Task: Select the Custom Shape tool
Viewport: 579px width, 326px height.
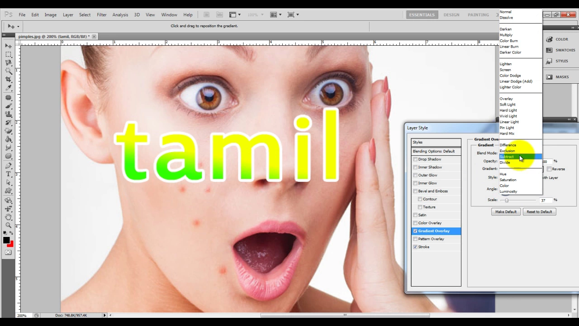Action: (8, 190)
